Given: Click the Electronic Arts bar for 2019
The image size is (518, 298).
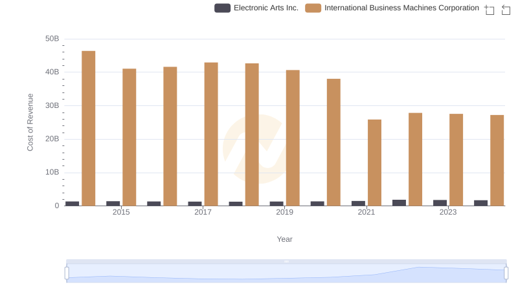Looking at the screenshot, I should (x=276, y=204).
